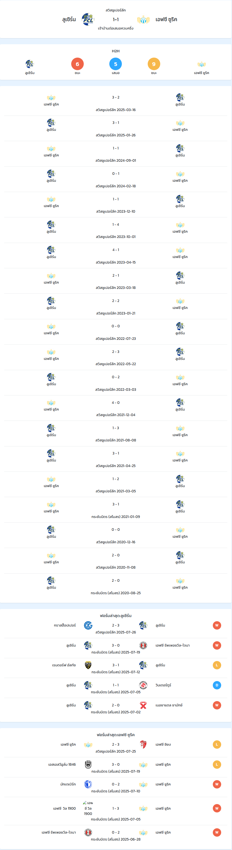Viewport: 232px width, 850px height.
Task: Click the Rapperswil-Jona logo in the 2025-06-28 match
Action: (x=88, y=832)
